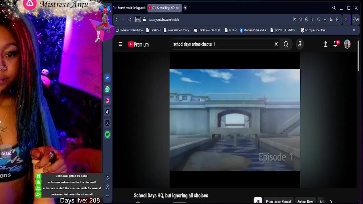This screenshot has width=363, height=204.
Task: Open the browser profile person icon
Action: (x=337, y=20)
